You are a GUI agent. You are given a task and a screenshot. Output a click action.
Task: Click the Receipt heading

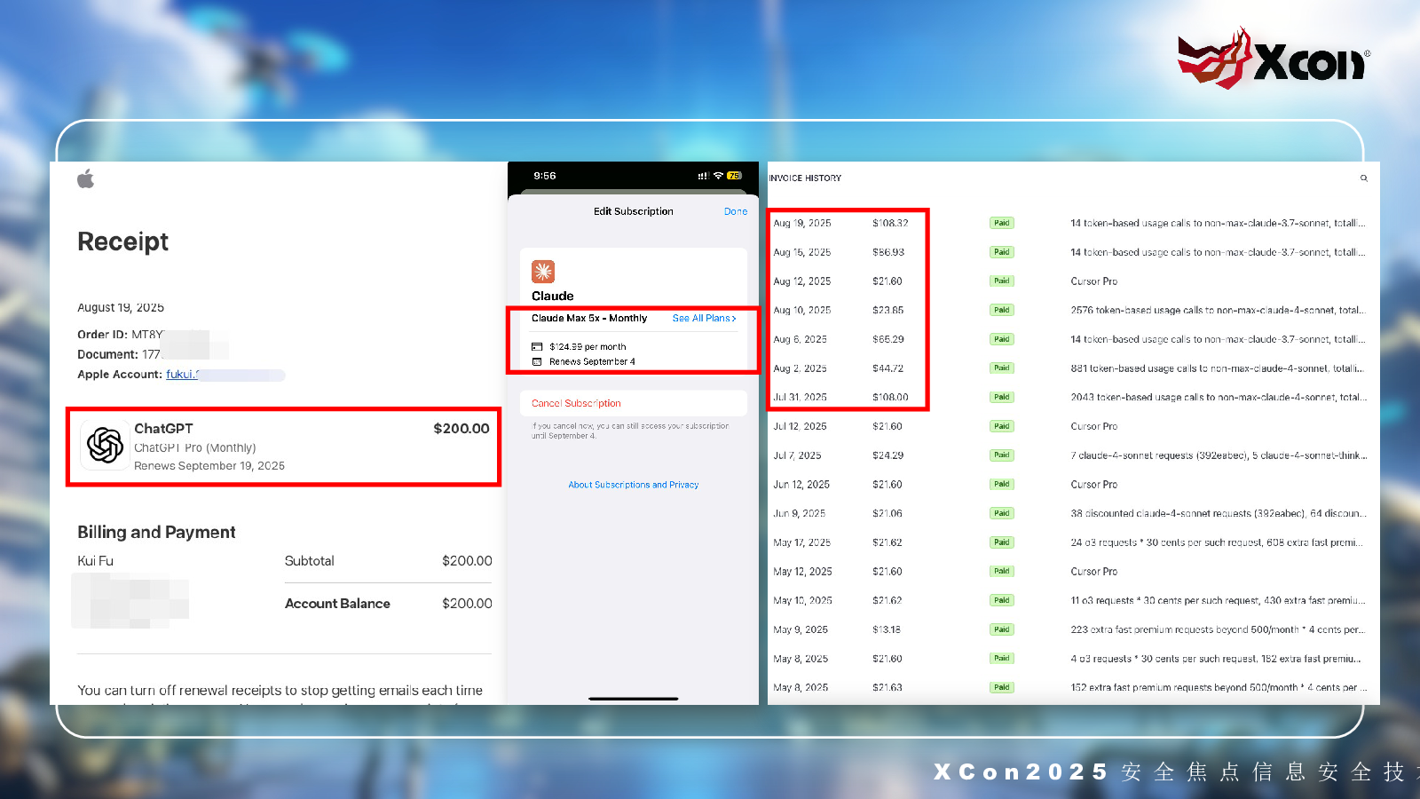[x=122, y=241]
